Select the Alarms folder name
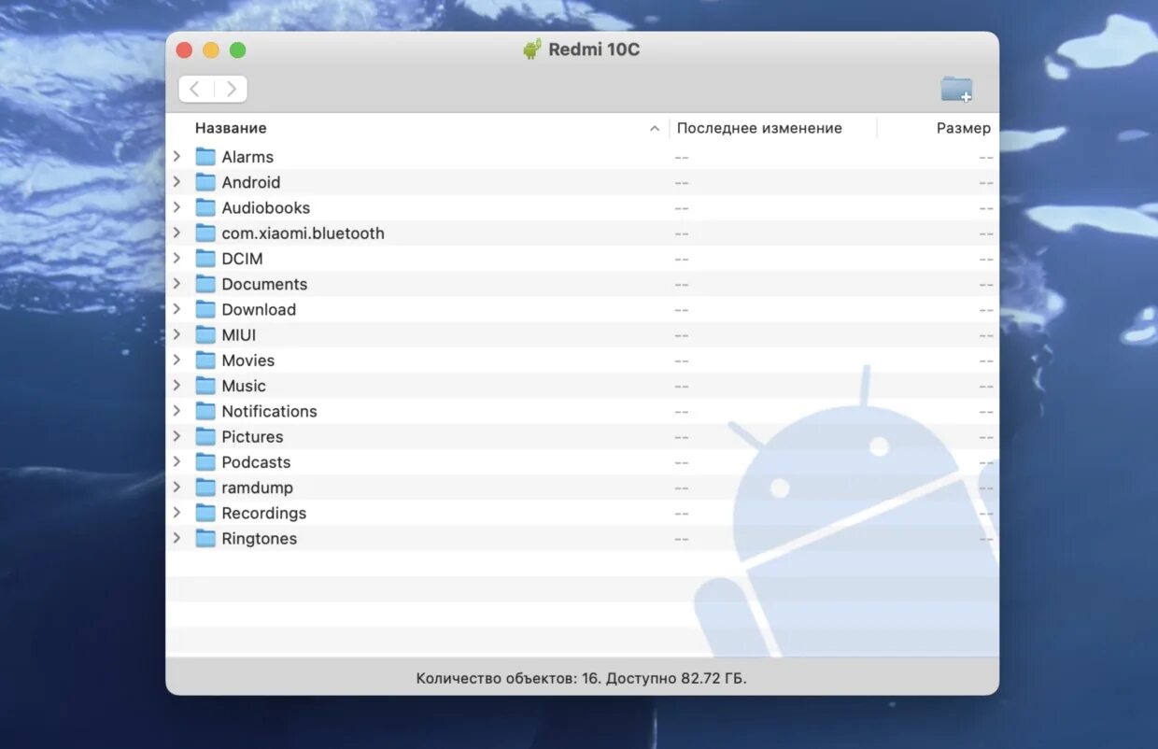Screen dimensions: 1158x749 point(247,157)
